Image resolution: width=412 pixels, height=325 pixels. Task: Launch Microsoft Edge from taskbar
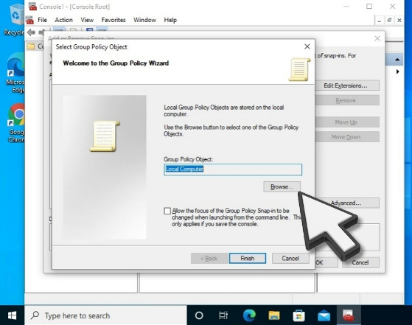249,315
